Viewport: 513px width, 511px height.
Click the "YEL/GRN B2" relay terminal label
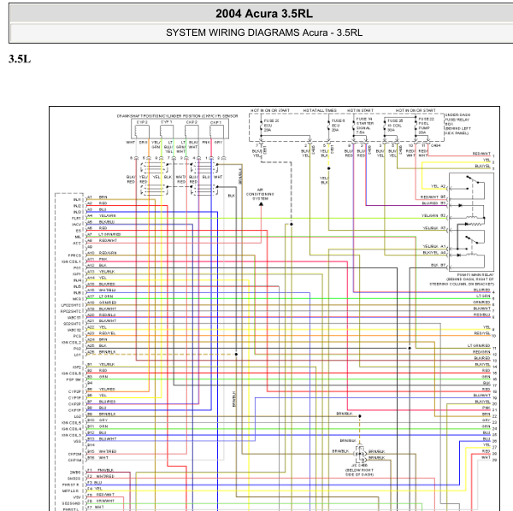point(433,216)
